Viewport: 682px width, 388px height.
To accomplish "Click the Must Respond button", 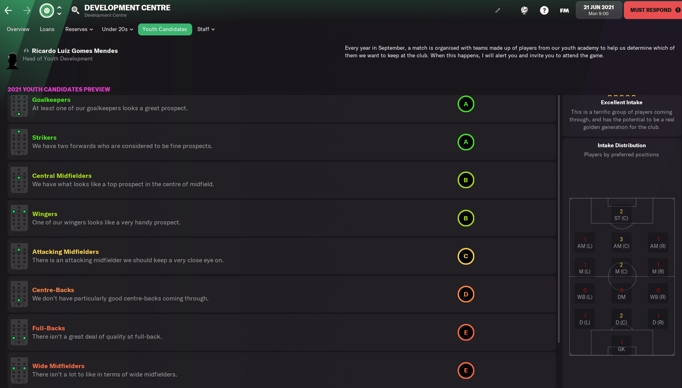I will pos(653,10).
